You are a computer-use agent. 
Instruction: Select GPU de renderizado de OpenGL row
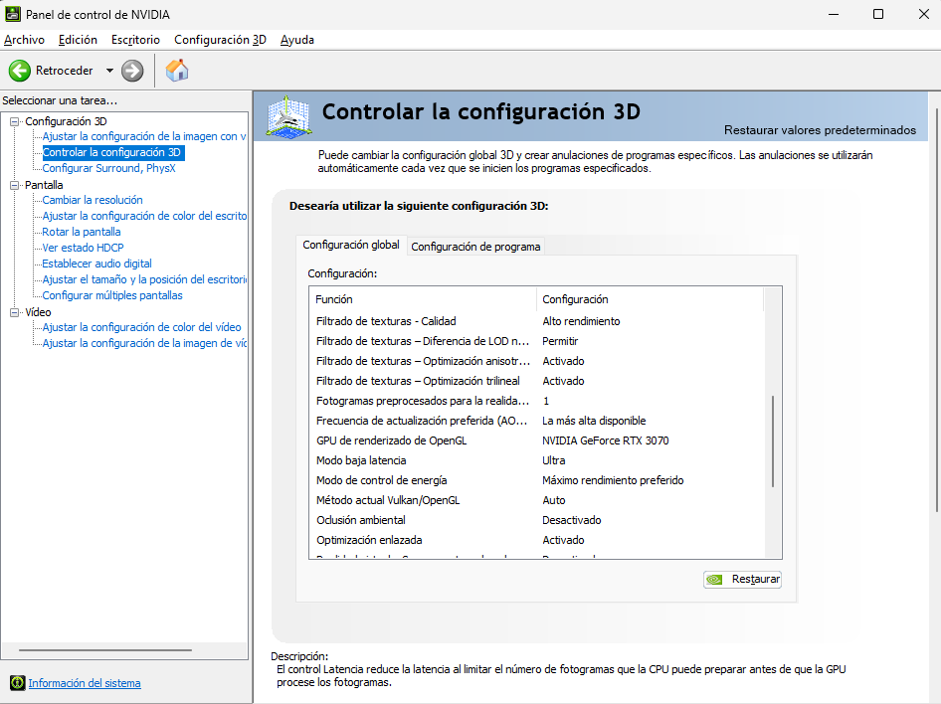pyautogui.click(x=537, y=440)
